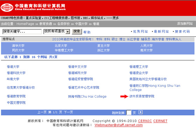Image resolution: width=196 pixels, height=131 pixels.
Task: Open 香港浸会大学 link
Action: 139,73
